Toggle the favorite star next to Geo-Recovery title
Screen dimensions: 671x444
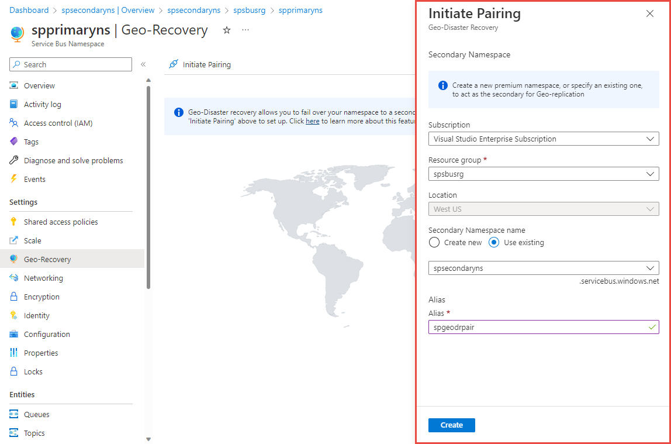coord(227,29)
